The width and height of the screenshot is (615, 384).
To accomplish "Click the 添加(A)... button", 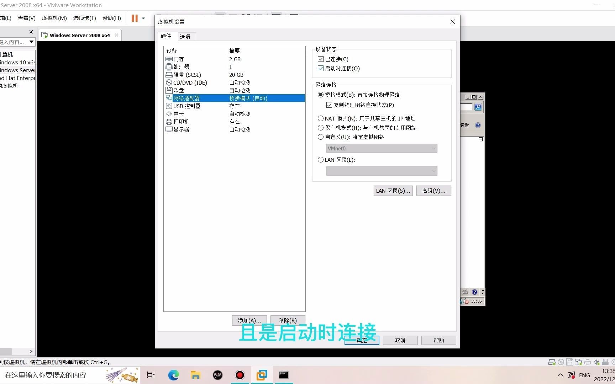I will coord(249,320).
